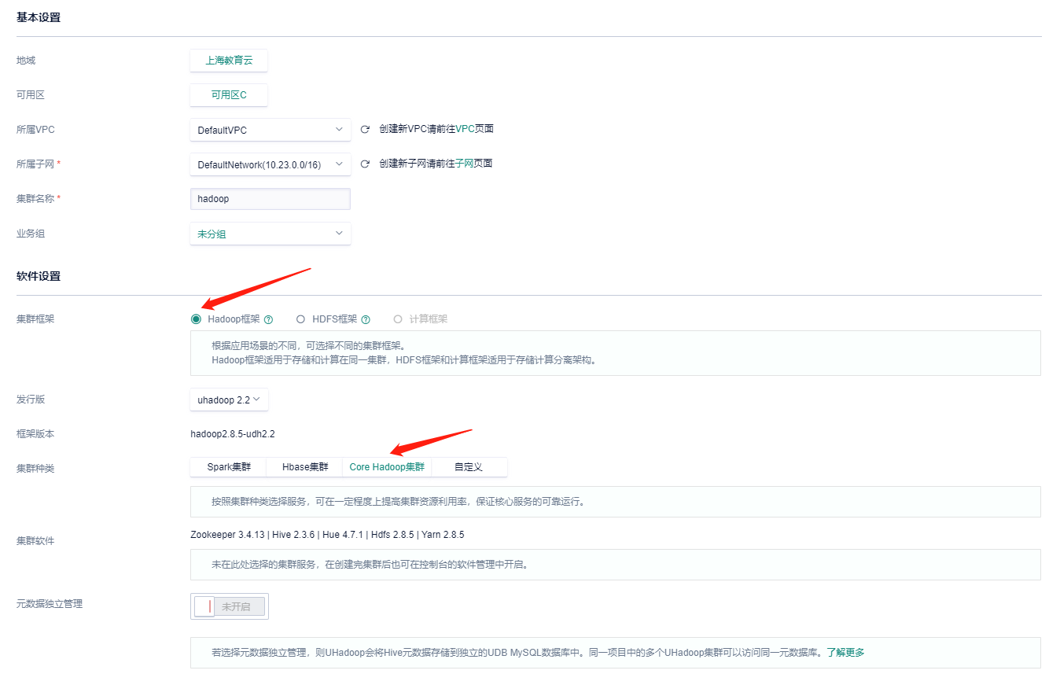Click the 上海教育云 region button
This screenshot has width=1060, height=674.
[x=229, y=60]
